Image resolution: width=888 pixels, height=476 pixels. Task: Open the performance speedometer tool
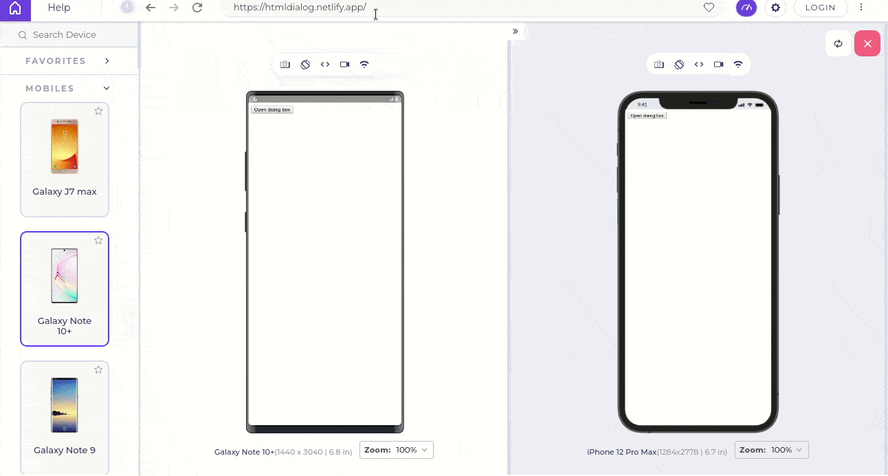click(x=746, y=8)
